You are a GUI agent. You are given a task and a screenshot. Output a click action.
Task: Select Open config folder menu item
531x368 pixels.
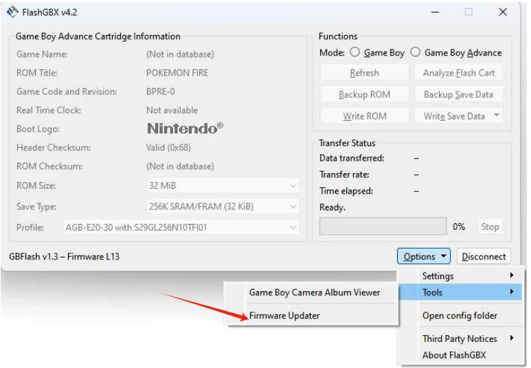460,316
